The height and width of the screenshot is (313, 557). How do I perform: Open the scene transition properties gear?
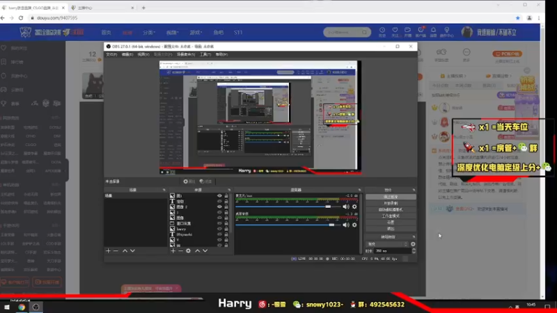(413, 244)
